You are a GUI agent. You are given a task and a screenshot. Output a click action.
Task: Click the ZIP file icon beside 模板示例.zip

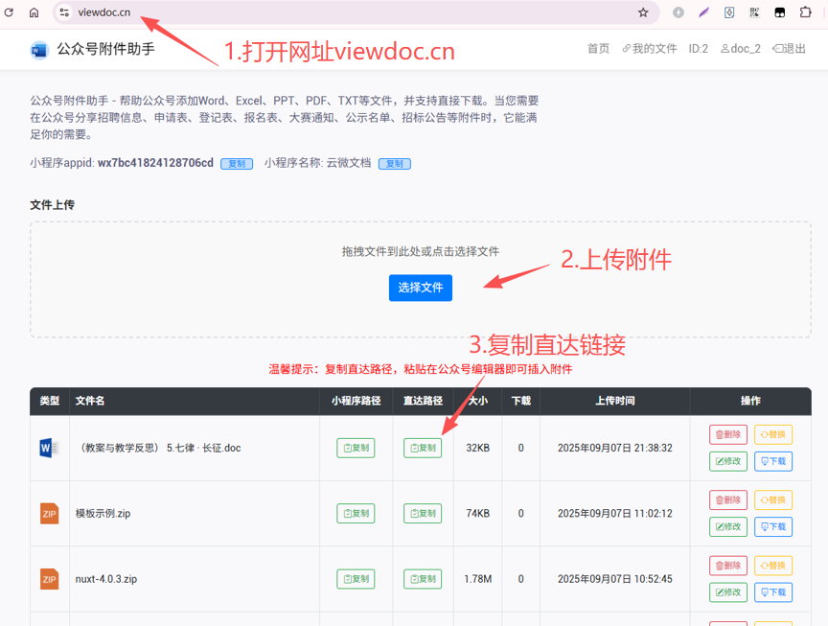click(x=49, y=513)
